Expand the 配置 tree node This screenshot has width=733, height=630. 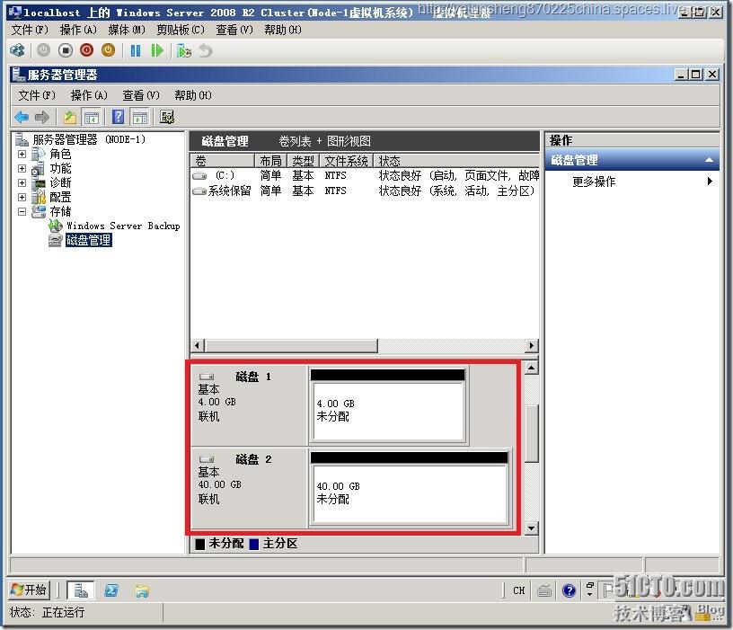22,198
